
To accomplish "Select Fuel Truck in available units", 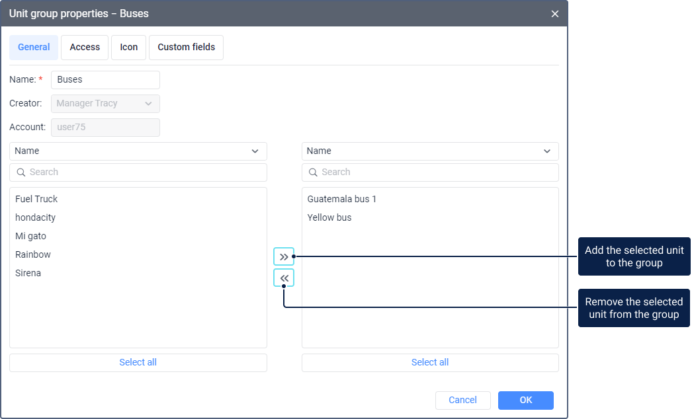I will click(x=36, y=199).
